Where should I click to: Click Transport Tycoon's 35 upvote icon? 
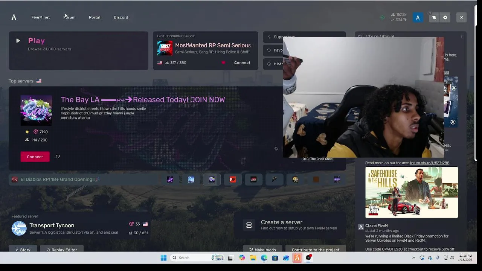tap(131, 224)
